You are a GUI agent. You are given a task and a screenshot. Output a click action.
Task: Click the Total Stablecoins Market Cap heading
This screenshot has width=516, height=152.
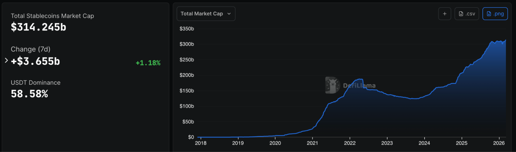point(52,16)
